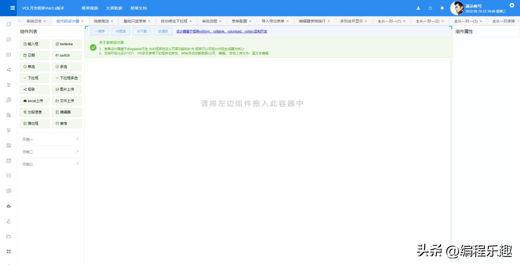Click the 清空 clear button

coord(163,31)
